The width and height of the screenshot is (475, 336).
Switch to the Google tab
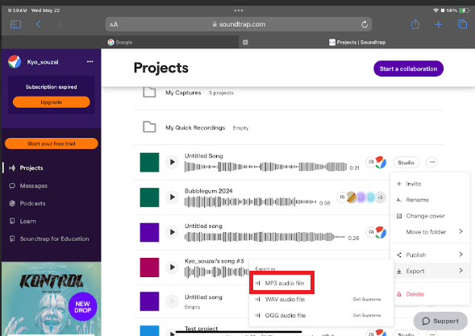120,43
